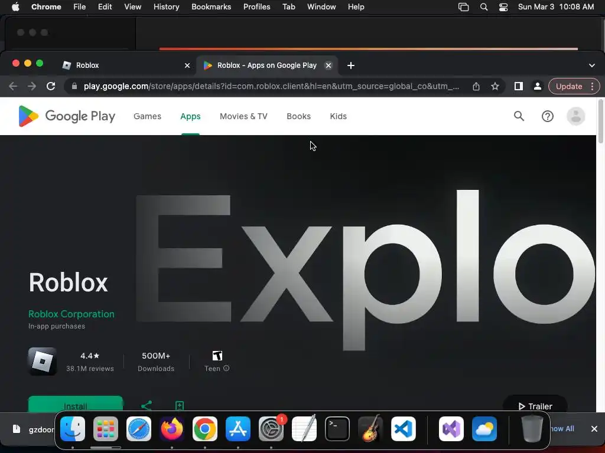
Task: Launch Safari from the Dock
Action: pyautogui.click(x=139, y=429)
